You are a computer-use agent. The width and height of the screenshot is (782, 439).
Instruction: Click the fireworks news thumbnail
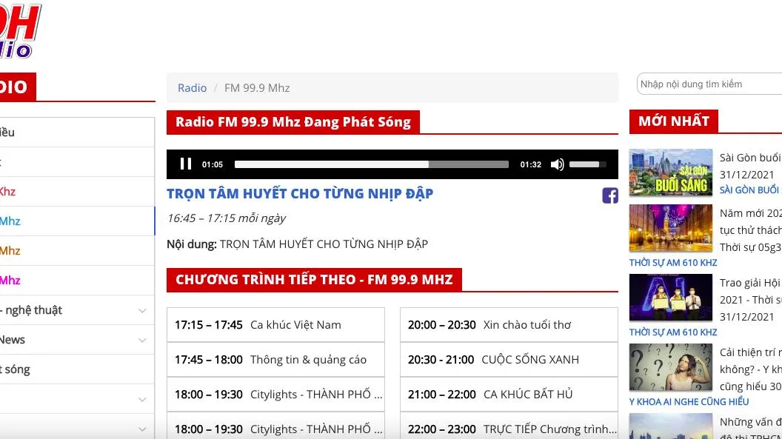tap(671, 228)
